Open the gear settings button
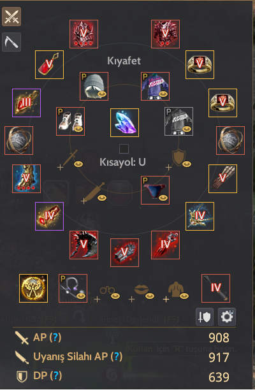Image resolution: width=255 pixels, height=390 pixels. click(x=227, y=317)
